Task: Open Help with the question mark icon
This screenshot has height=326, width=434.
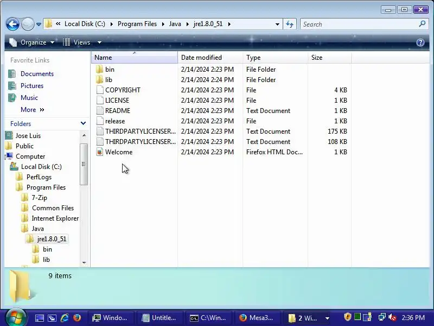Action: [x=420, y=42]
